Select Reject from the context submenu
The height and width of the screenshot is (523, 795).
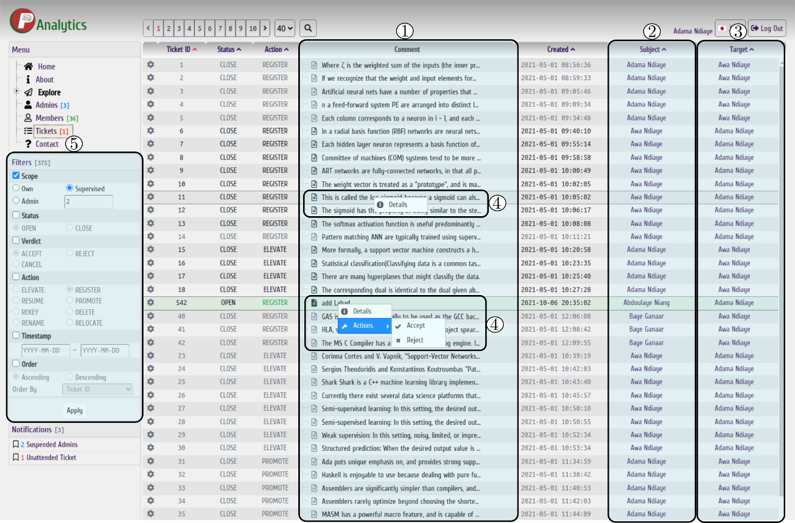(414, 340)
